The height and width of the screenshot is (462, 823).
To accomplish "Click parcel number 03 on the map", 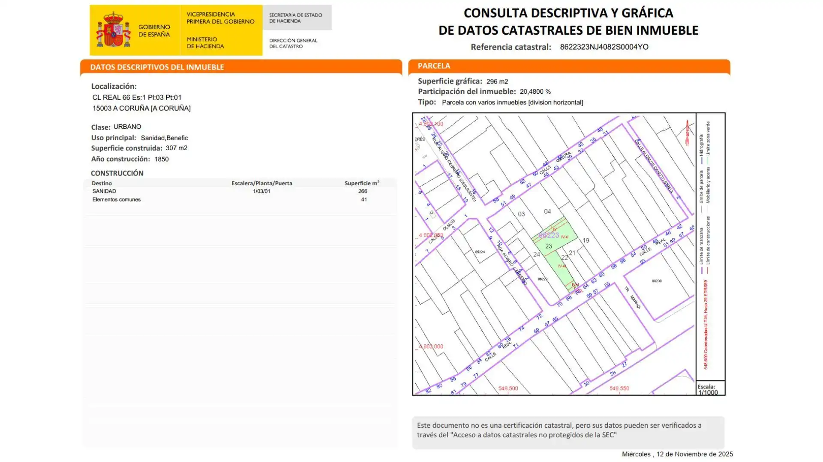I will click(521, 214).
